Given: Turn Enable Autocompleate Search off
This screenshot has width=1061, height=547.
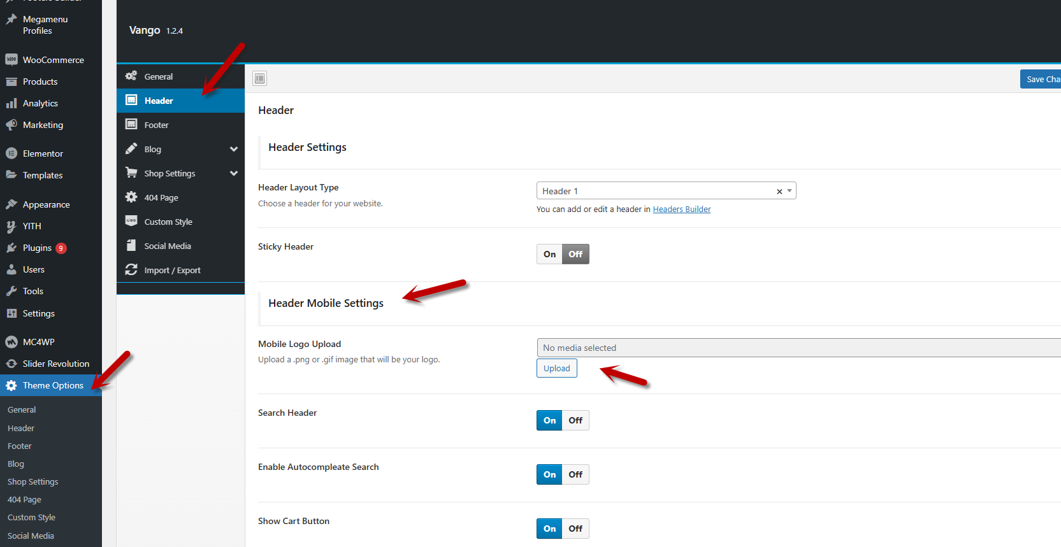Looking at the screenshot, I should pyautogui.click(x=575, y=474).
